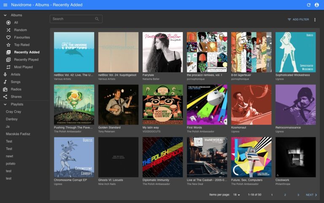Collapse the Playlists section
Viewport: 324px width, 203px height.
(x=5, y=104)
